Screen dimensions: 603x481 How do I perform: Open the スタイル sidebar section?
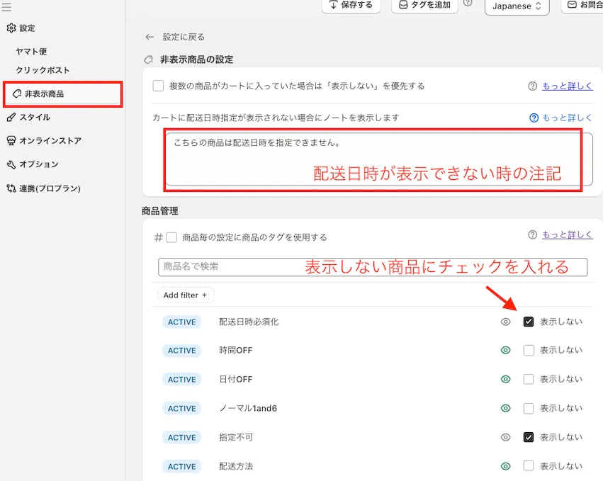34,117
